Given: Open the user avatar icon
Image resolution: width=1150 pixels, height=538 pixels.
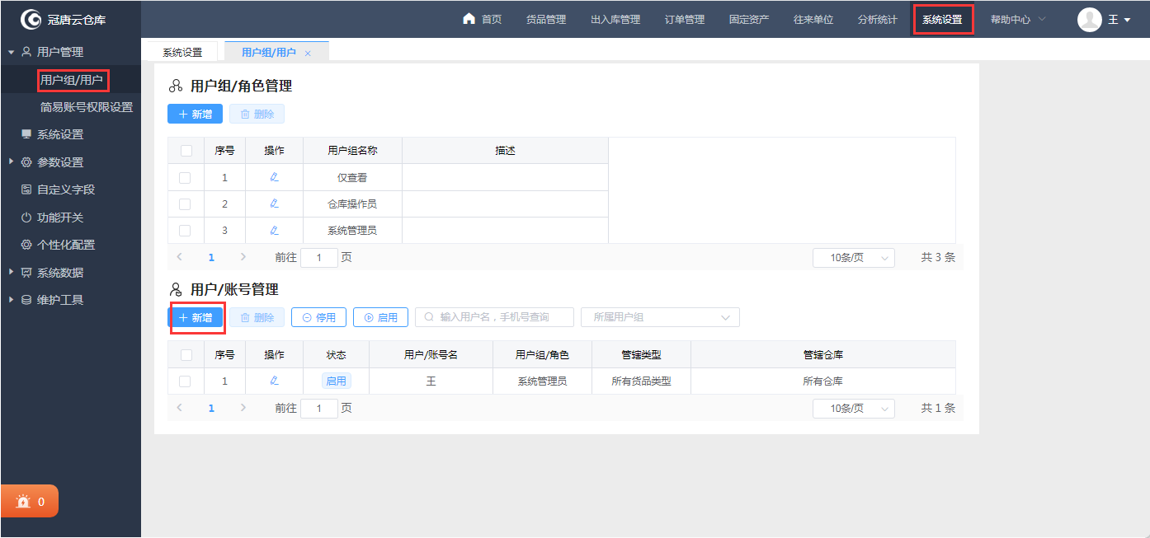Looking at the screenshot, I should tap(1089, 19).
